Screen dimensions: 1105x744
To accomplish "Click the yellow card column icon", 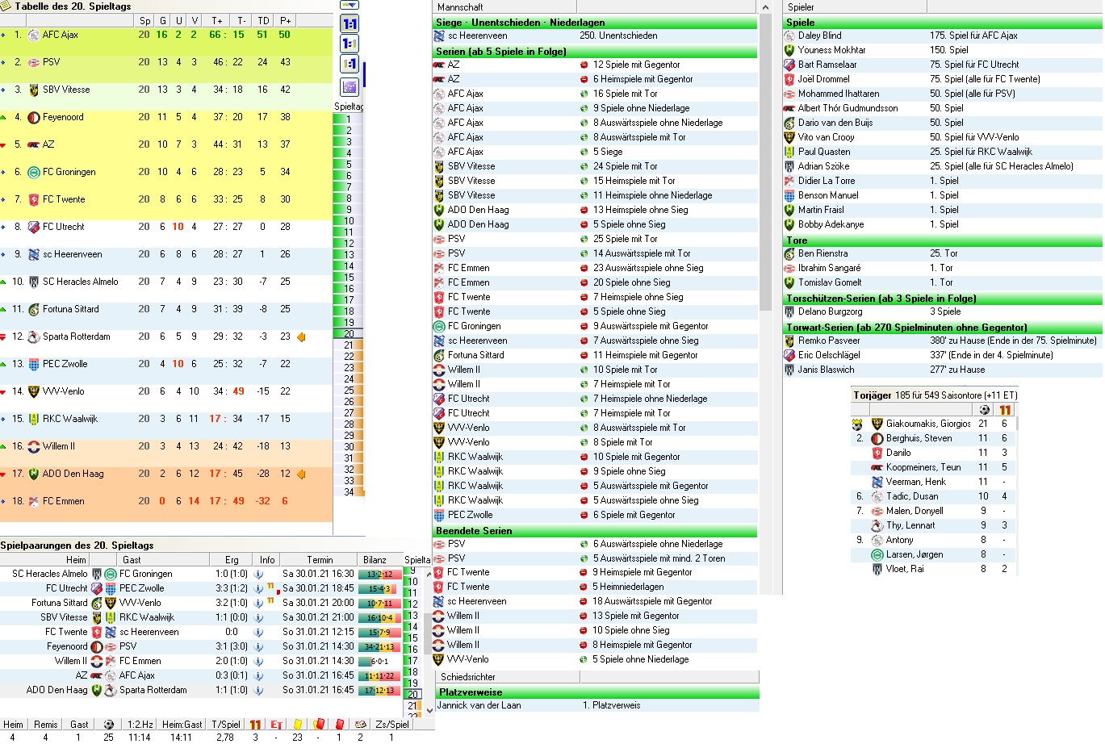I will 297,725.
